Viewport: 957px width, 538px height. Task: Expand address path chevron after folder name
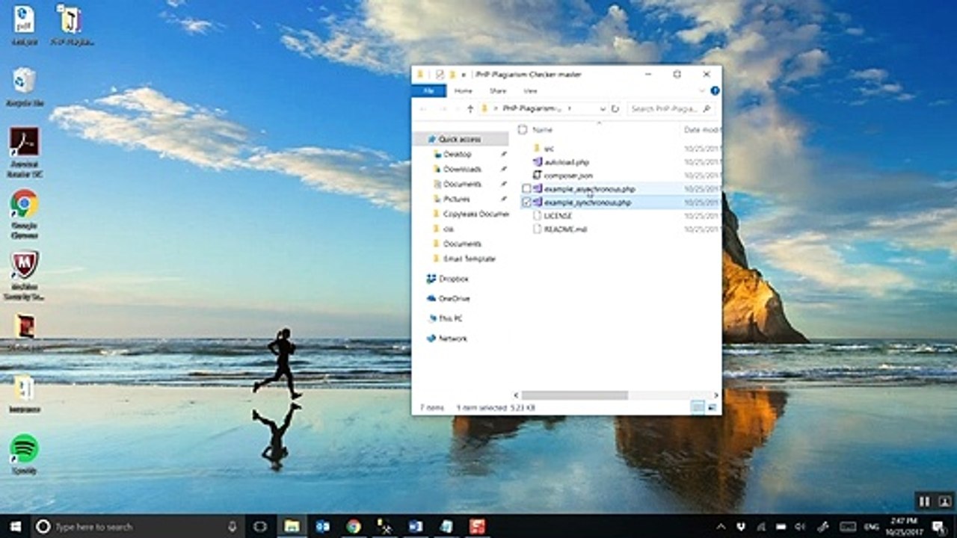[x=570, y=109]
